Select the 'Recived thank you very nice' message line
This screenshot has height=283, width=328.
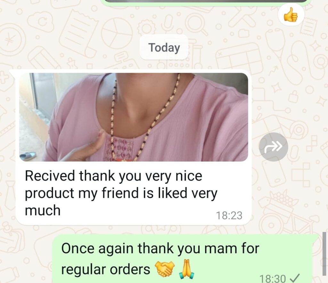(x=114, y=176)
